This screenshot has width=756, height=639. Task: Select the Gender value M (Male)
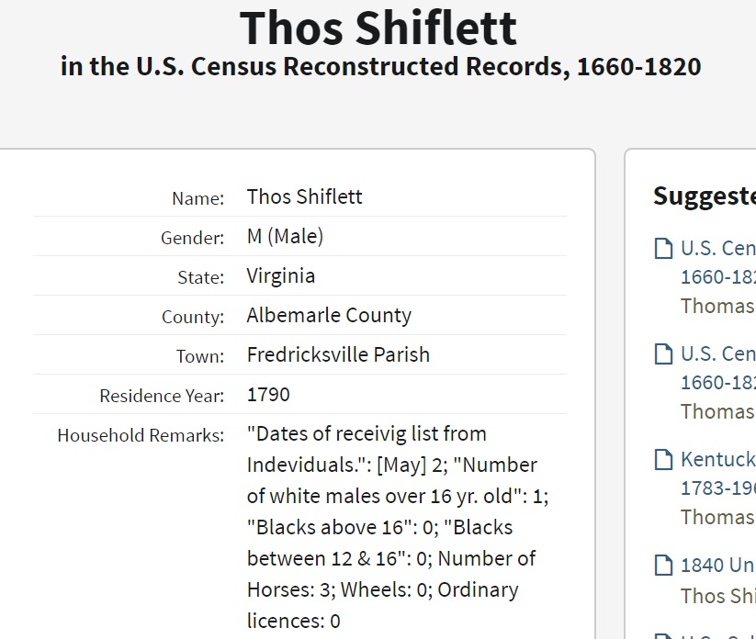pos(285,236)
